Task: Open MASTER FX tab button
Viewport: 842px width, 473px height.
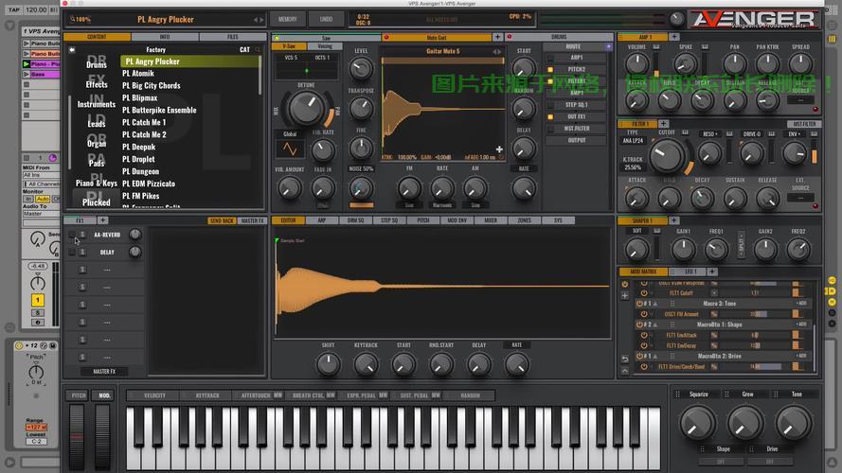Action: (252, 220)
